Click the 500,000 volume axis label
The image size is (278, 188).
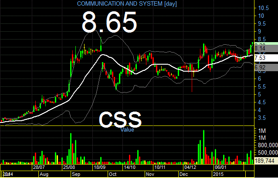click(x=268, y=152)
